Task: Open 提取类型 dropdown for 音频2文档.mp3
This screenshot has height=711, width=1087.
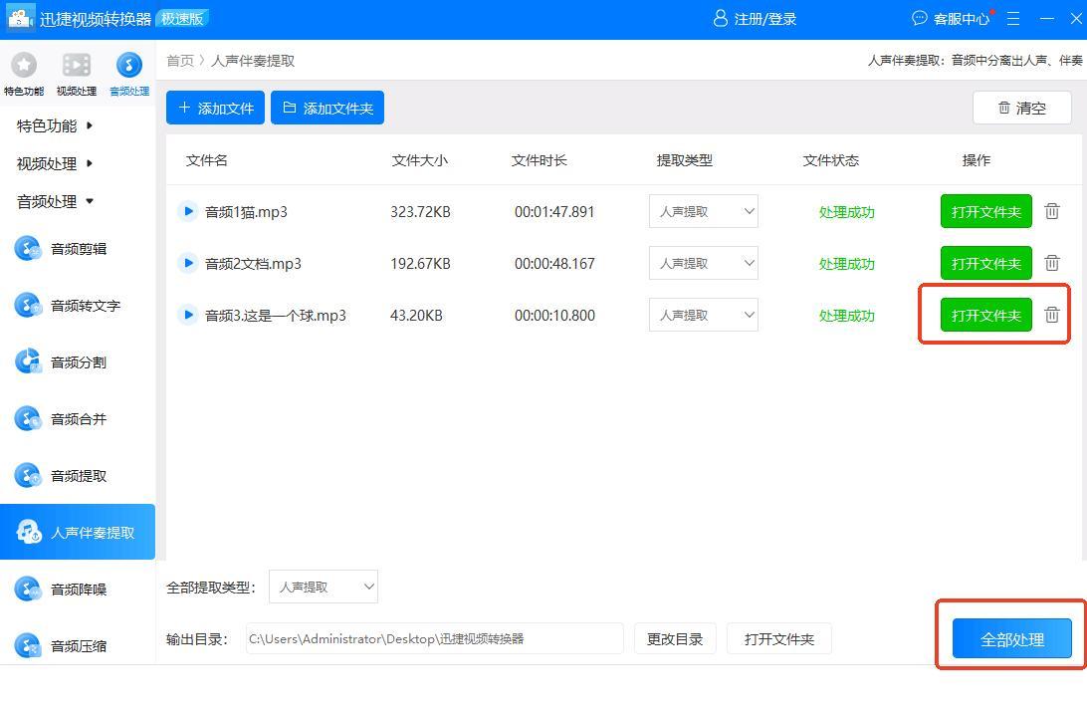Action: point(703,264)
